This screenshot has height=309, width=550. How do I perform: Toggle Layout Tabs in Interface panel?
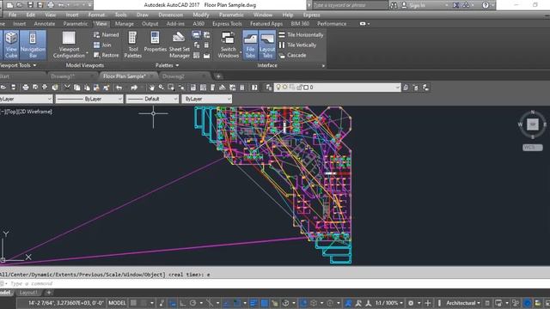click(267, 45)
